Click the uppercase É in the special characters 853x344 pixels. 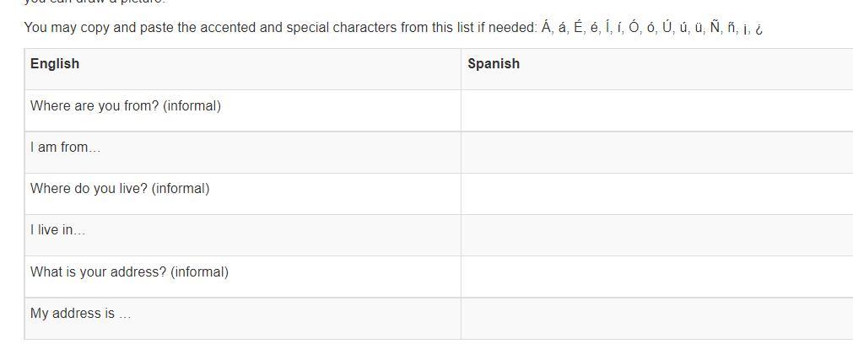click(x=578, y=27)
